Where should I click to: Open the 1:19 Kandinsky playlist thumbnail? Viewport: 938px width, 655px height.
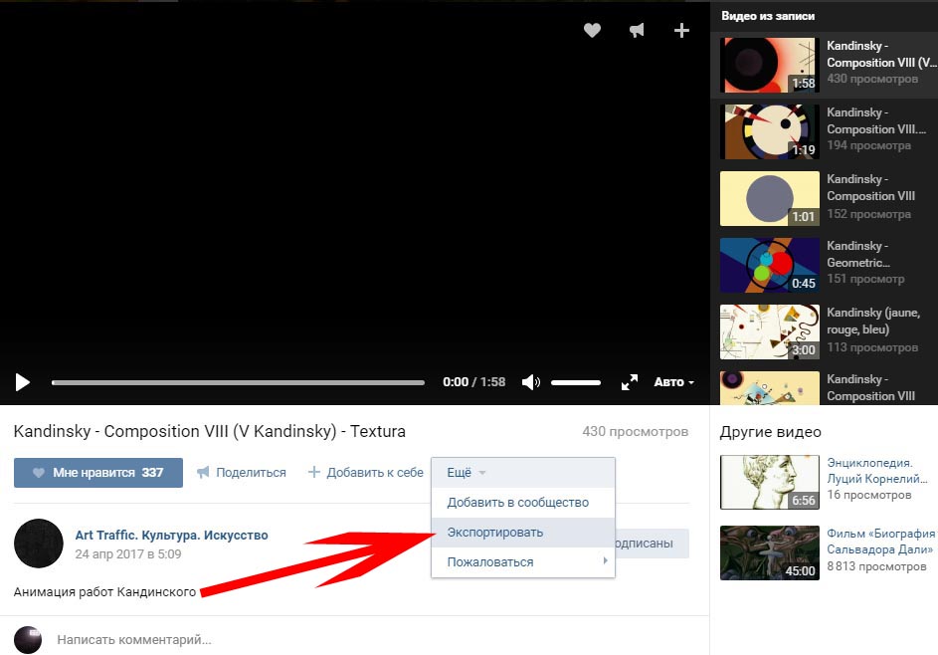point(769,131)
